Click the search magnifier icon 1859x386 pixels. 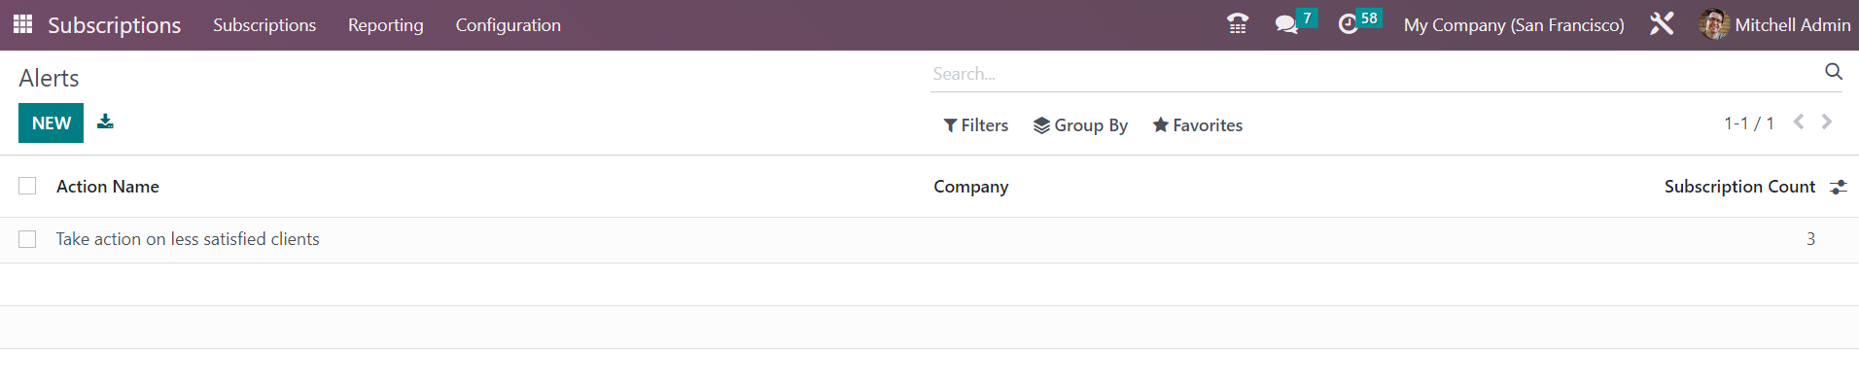click(x=1834, y=72)
